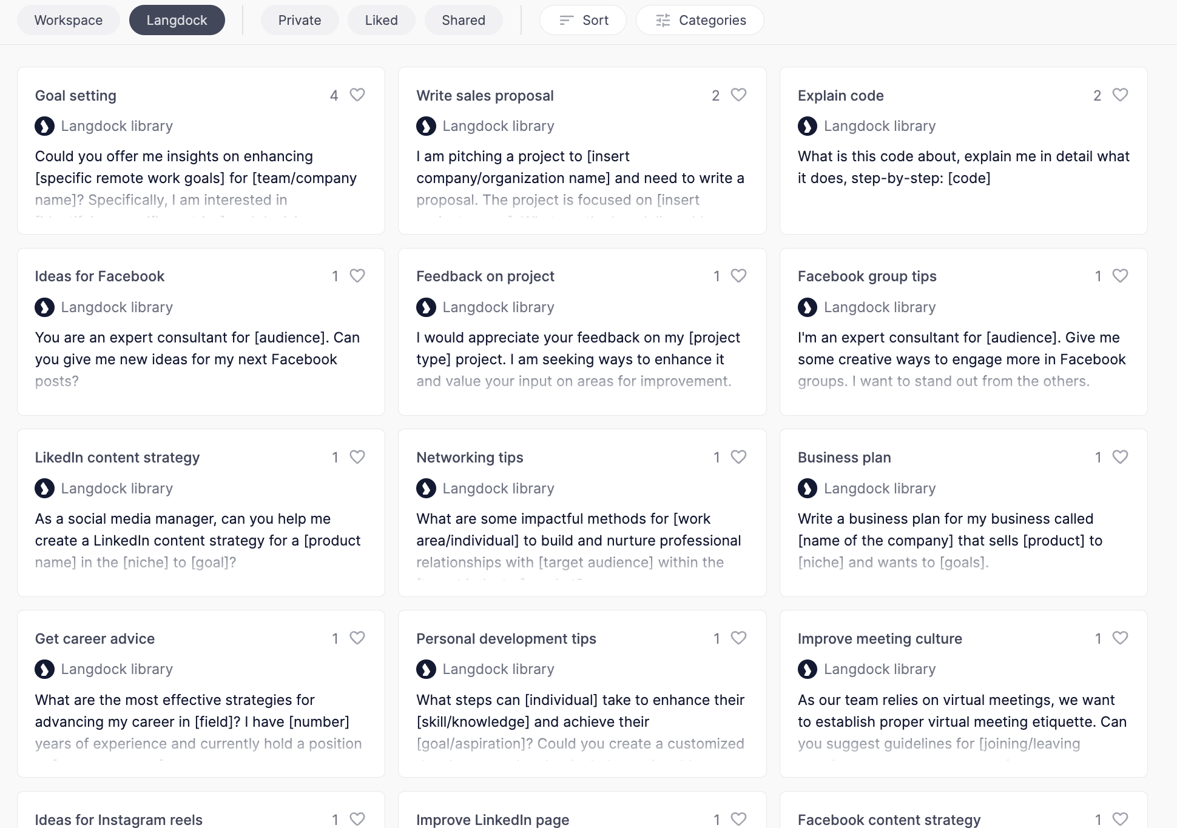Click the Liked filter button
The image size is (1177, 828).
(381, 20)
